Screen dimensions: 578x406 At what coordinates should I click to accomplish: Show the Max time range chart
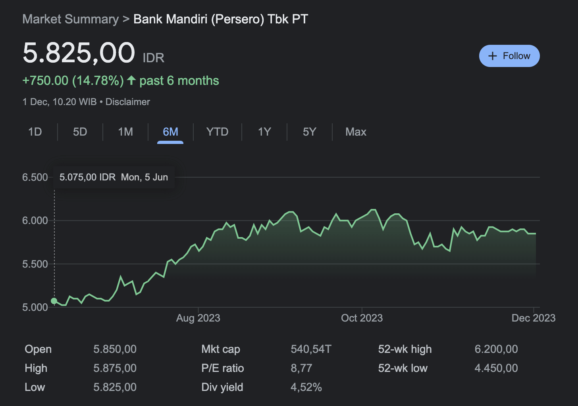(x=356, y=132)
